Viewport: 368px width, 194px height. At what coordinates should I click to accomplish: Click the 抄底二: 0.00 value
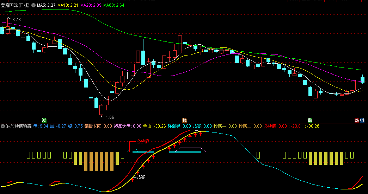tap(250, 127)
